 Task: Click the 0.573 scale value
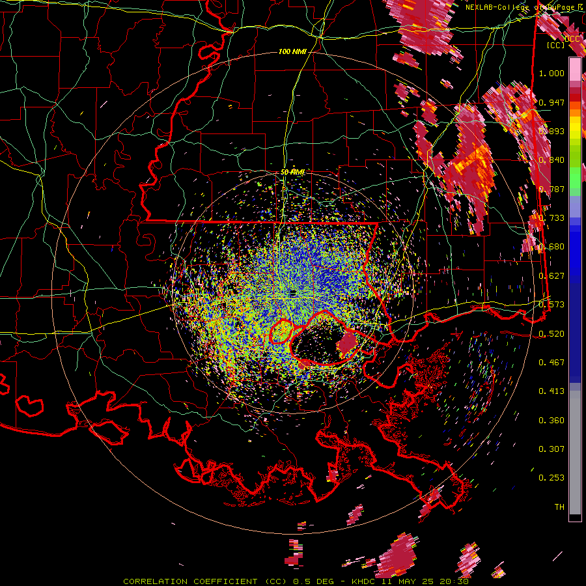coord(551,305)
